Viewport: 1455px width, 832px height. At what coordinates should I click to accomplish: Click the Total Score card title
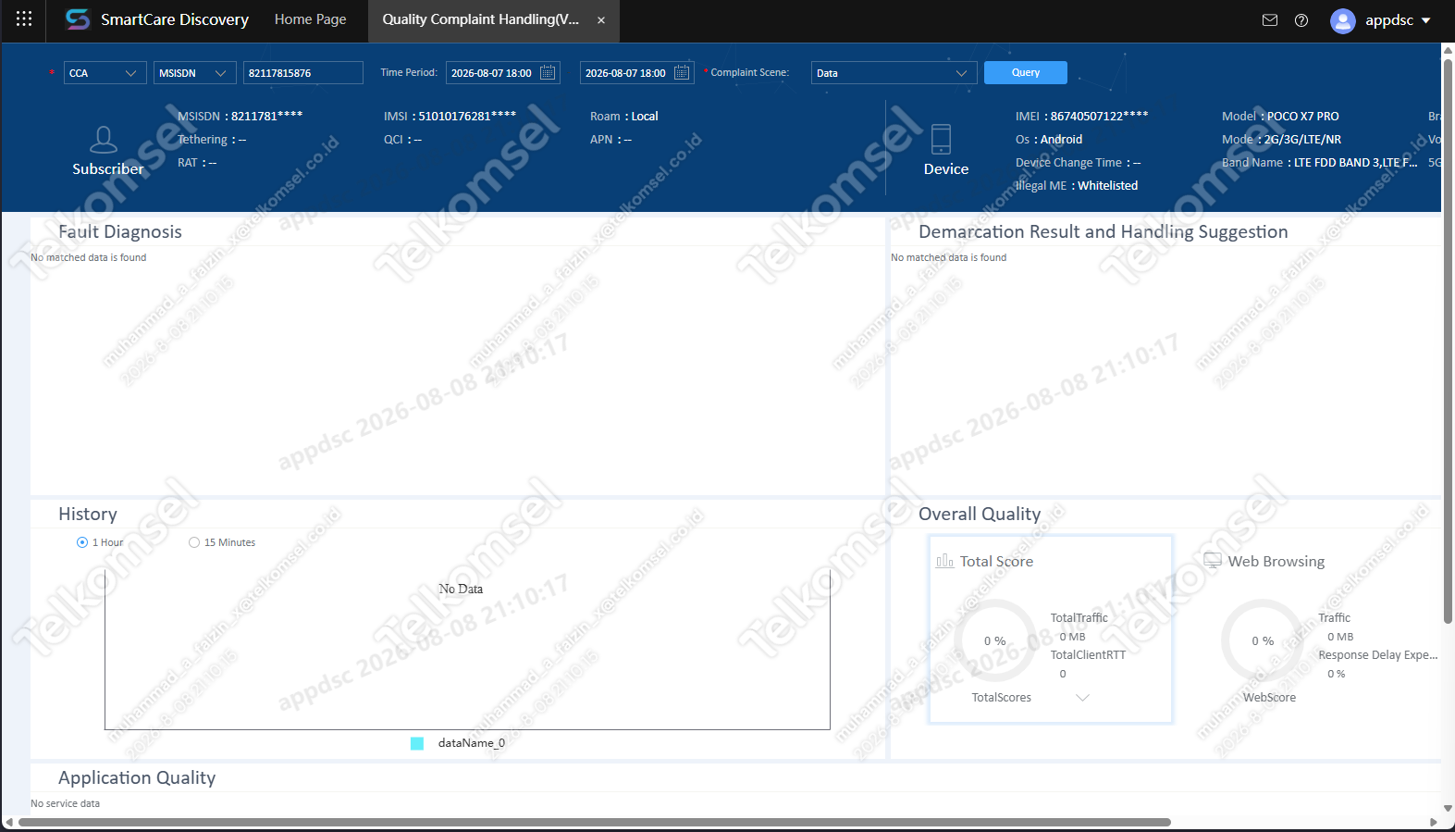point(996,562)
